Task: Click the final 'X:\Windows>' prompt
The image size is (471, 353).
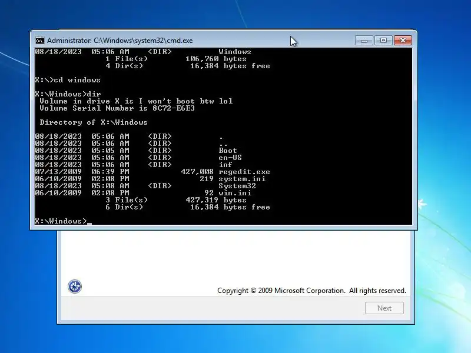Action: [61, 221]
